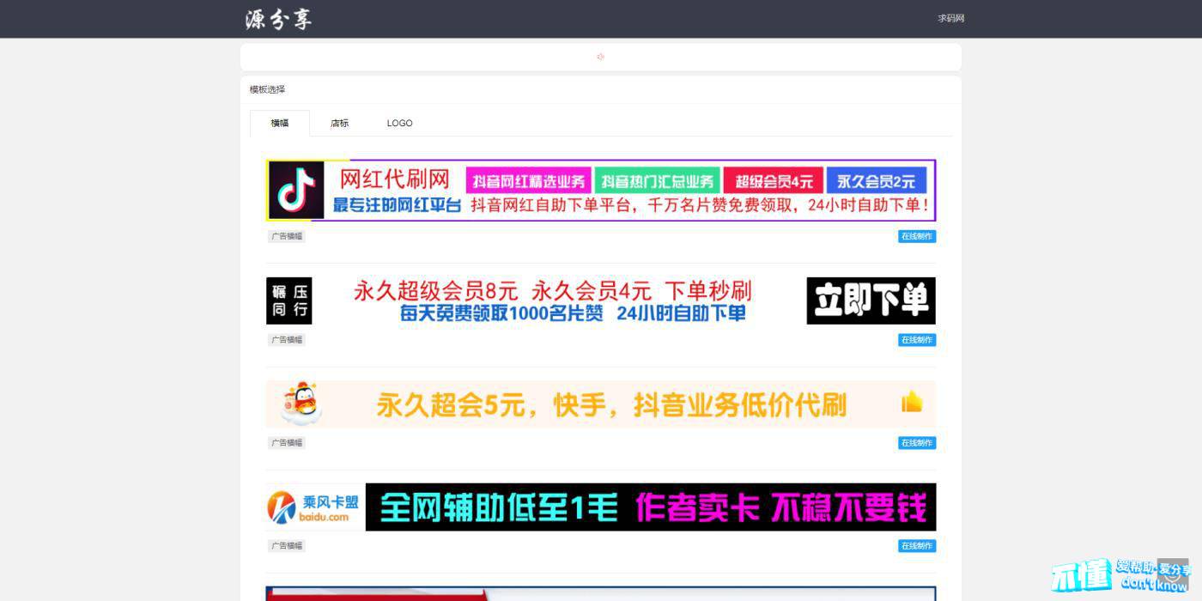1202x601 pixels.
Task: Switch to the 横幅 tab
Action: pos(280,123)
